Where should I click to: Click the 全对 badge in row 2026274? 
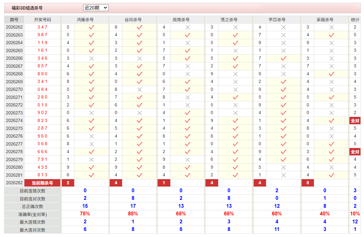[355, 121]
